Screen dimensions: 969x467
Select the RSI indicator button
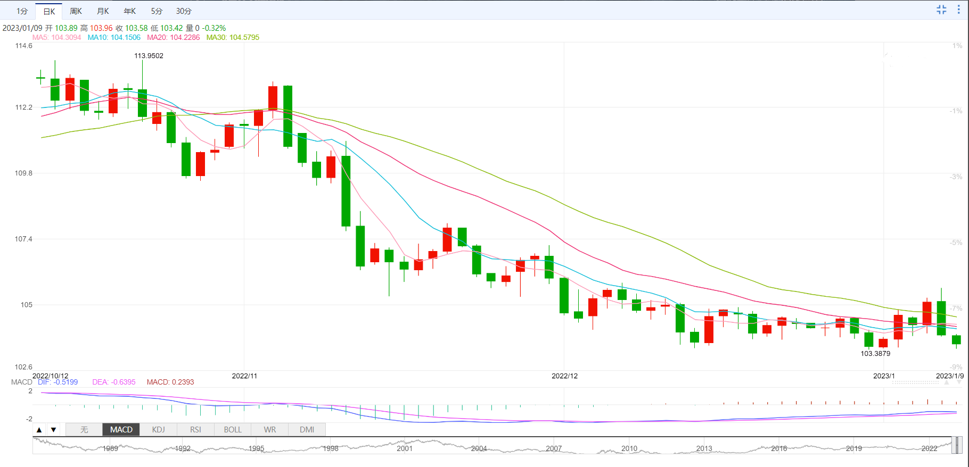(x=195, y=430)
